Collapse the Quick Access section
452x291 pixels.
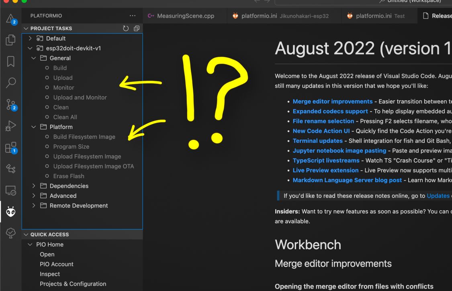(26, 234)
